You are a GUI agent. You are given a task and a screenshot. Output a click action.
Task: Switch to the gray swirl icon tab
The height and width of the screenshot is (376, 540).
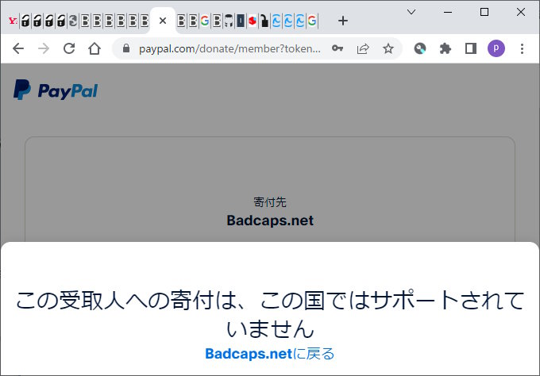[73, 21]
